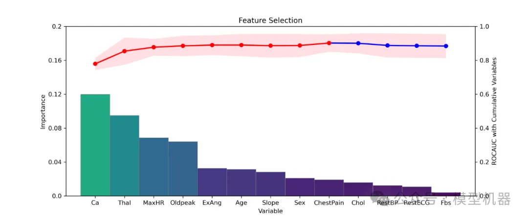The width and height of the screenshot is (528, 220).
Task: Select the teal Thal bar
Action: 125,155
